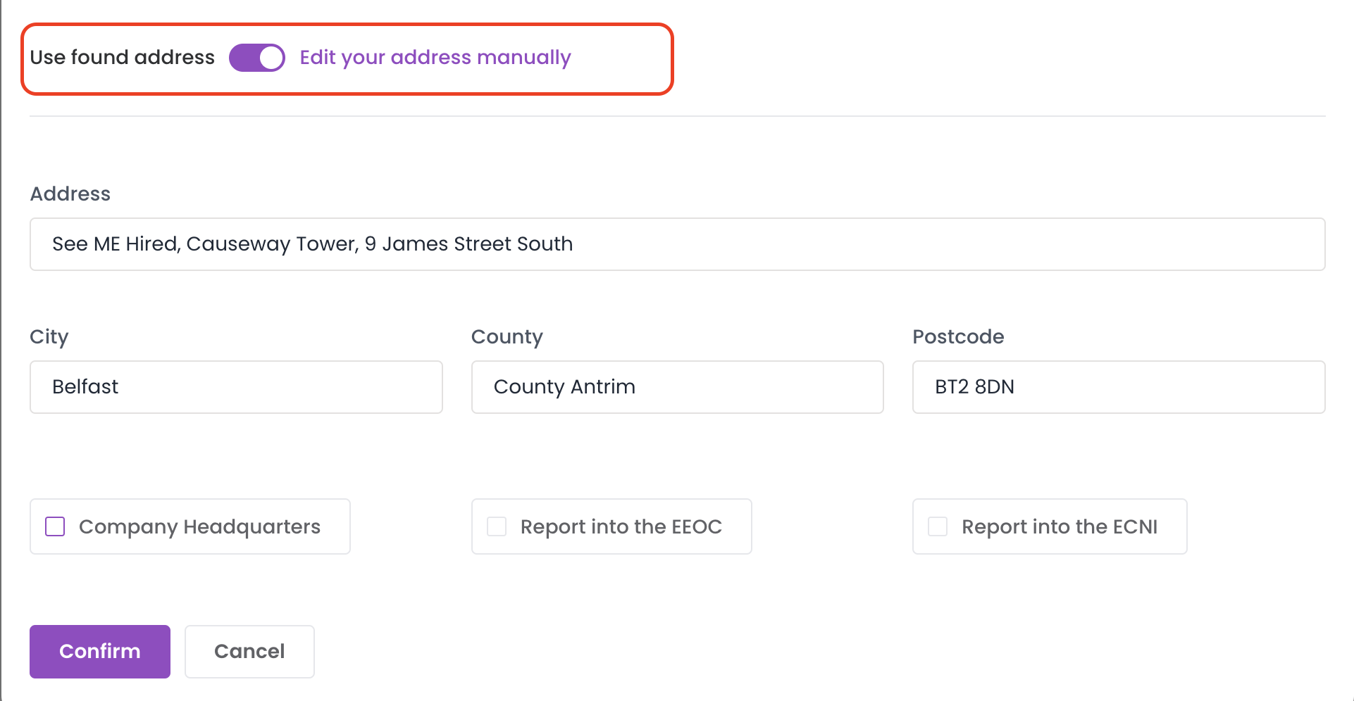The height and width of the screenshot is (701, 1354).
Task: Click into the City field showing Belfast
Action: (x=236, y=387)
